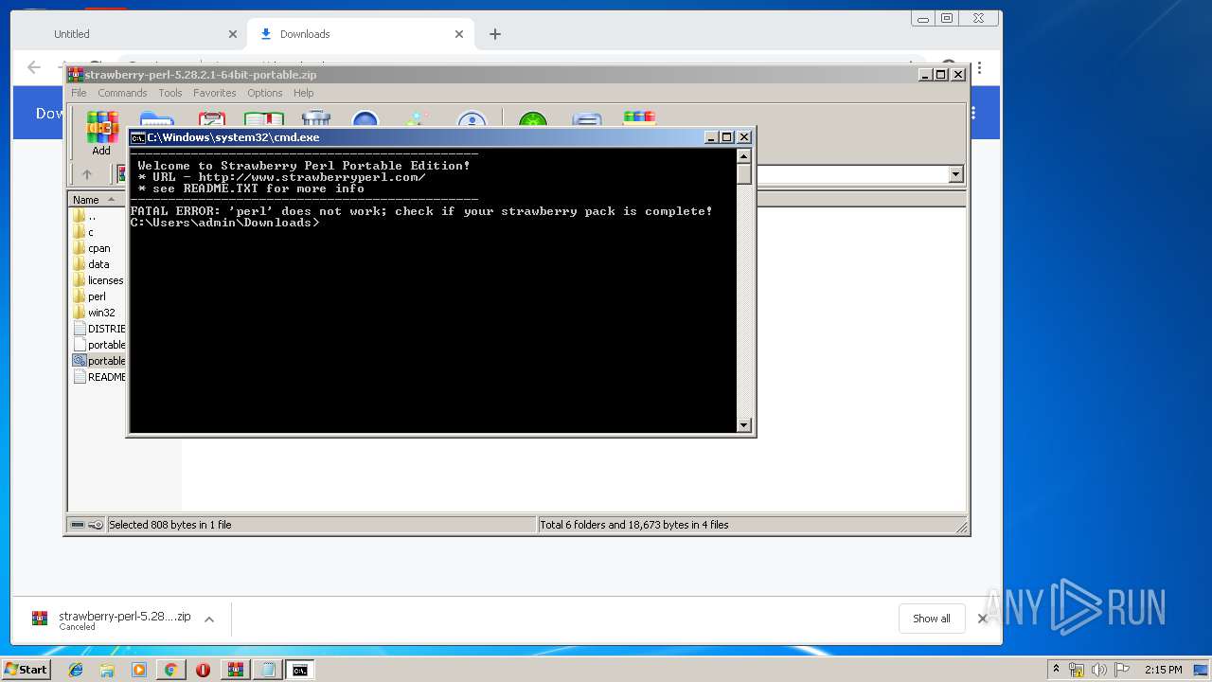This screenshot has width=1212, height=682.
Task: Open the Commands menu in WinRAR
Action: pos(122,93)
